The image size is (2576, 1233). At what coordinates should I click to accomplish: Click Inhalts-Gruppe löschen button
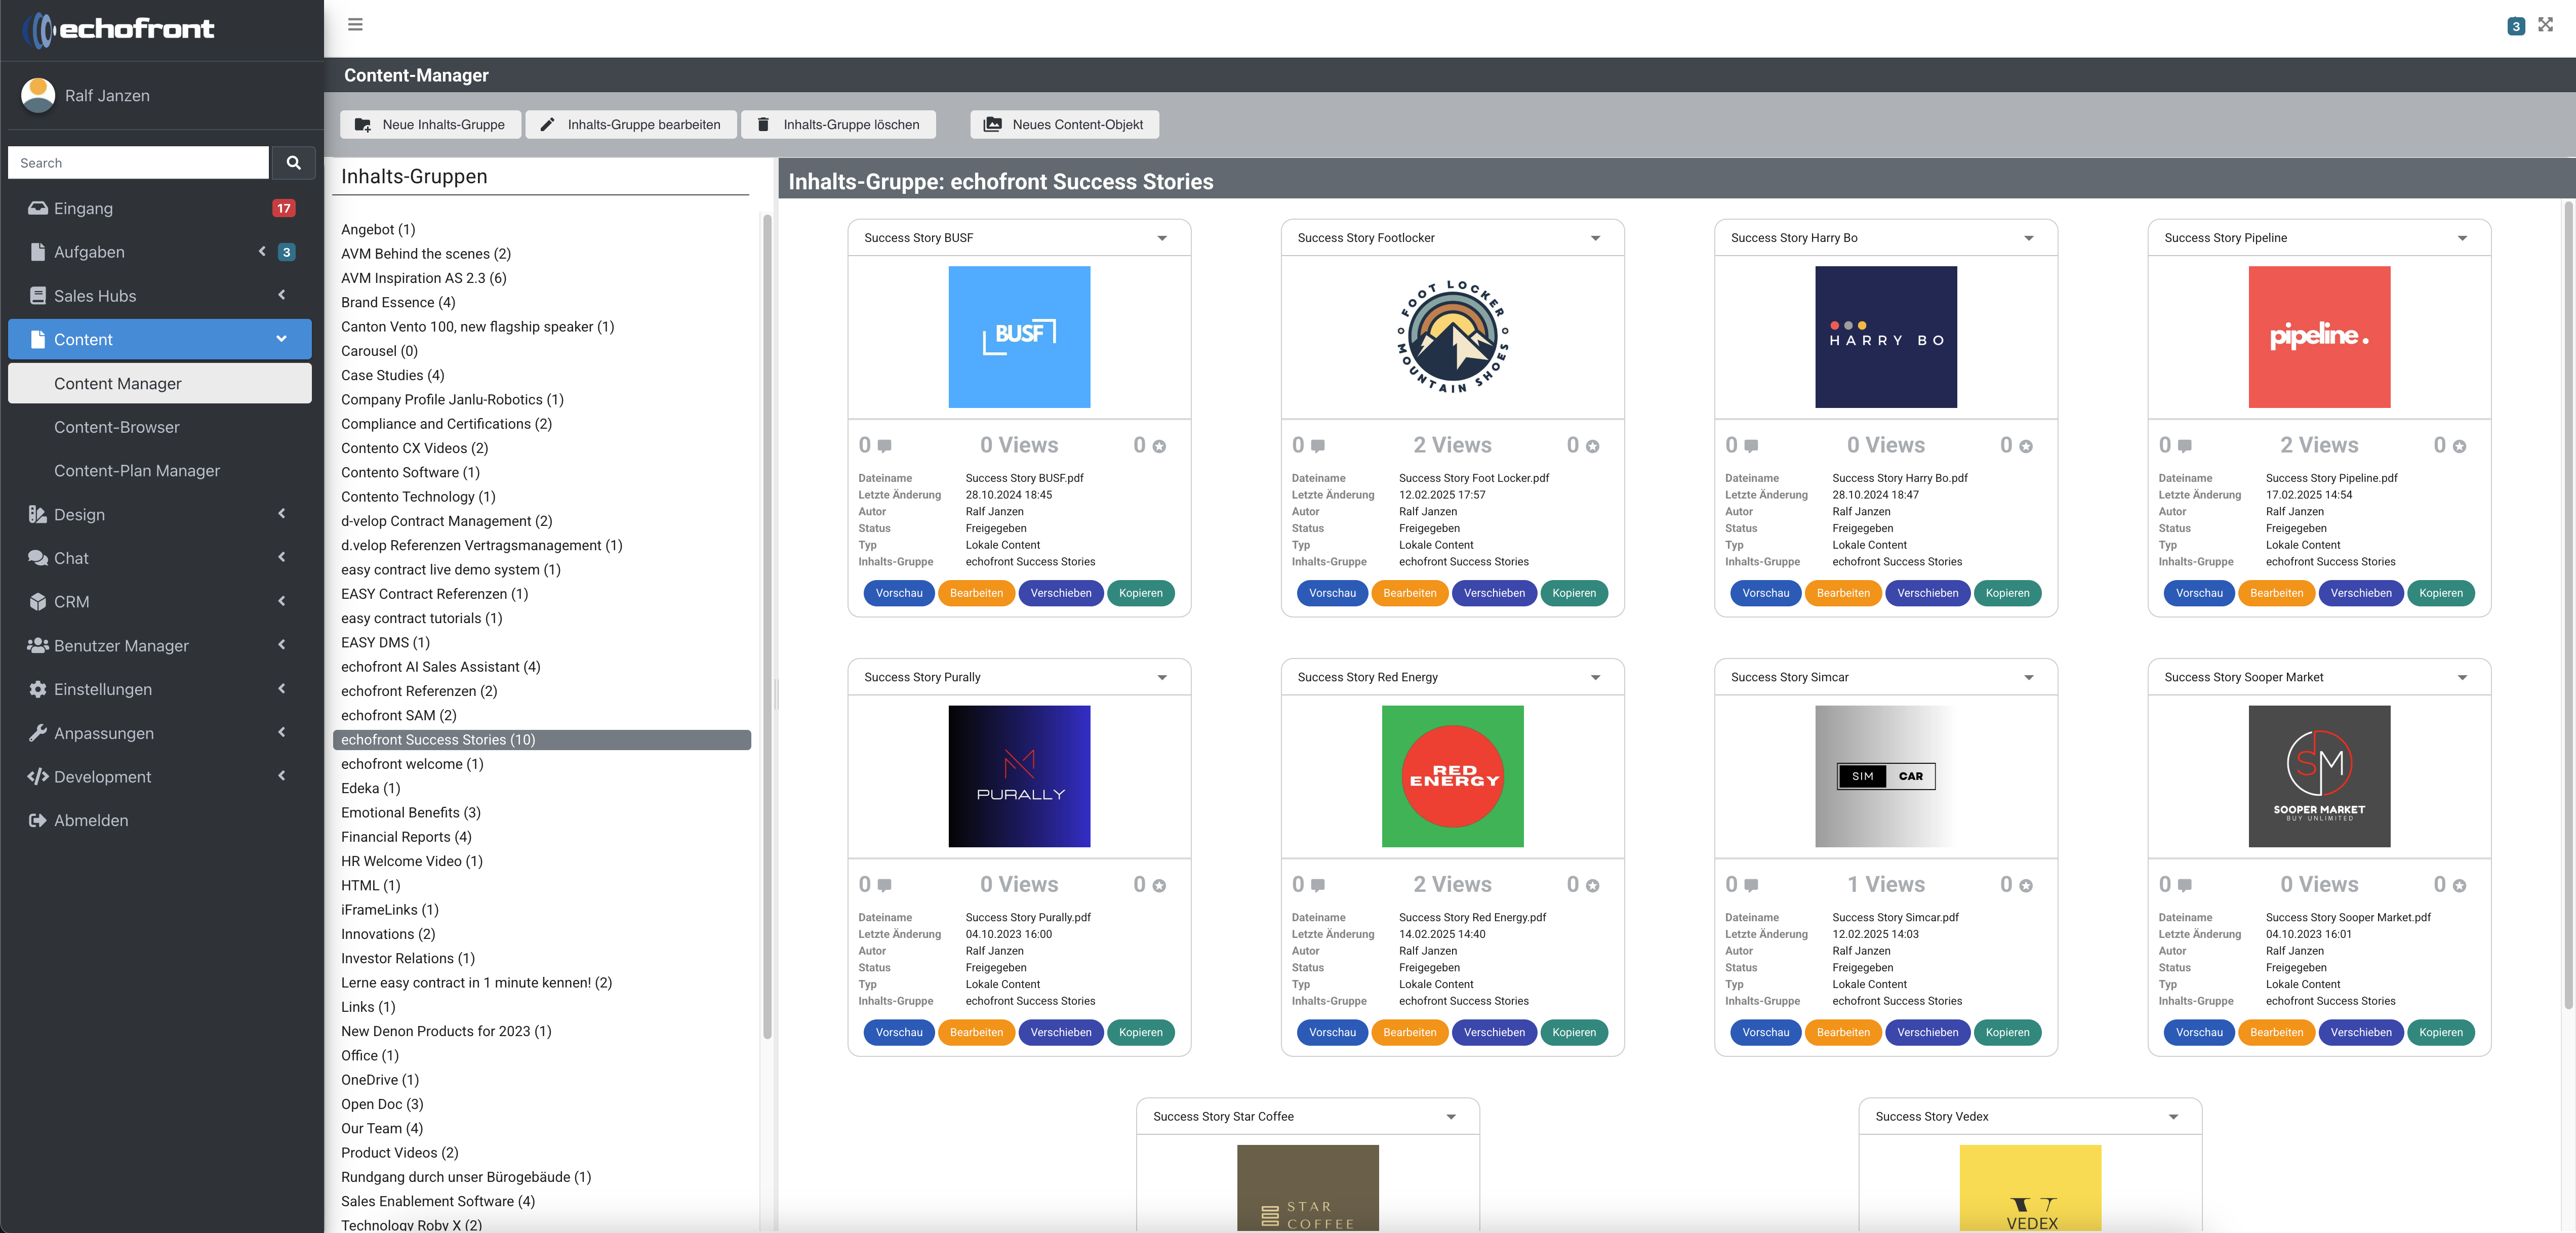(x=839, y=124)
